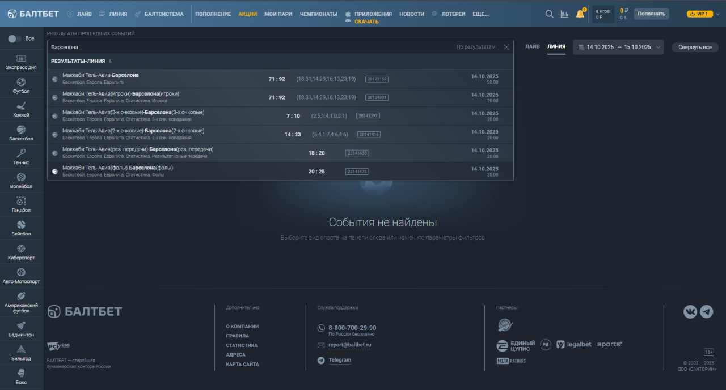
Task: Open Новости menu item
Action: pos(412,14)
